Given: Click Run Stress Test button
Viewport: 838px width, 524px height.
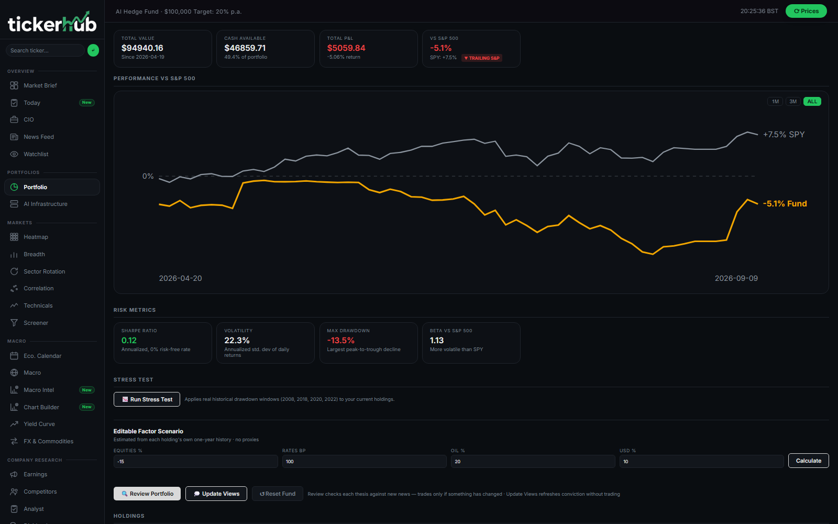Looking at the screenshot, I should 147,399.
